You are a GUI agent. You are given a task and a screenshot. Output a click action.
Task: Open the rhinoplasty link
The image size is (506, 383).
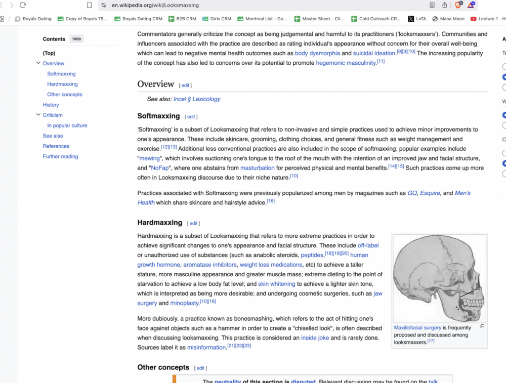coord(184,303)
